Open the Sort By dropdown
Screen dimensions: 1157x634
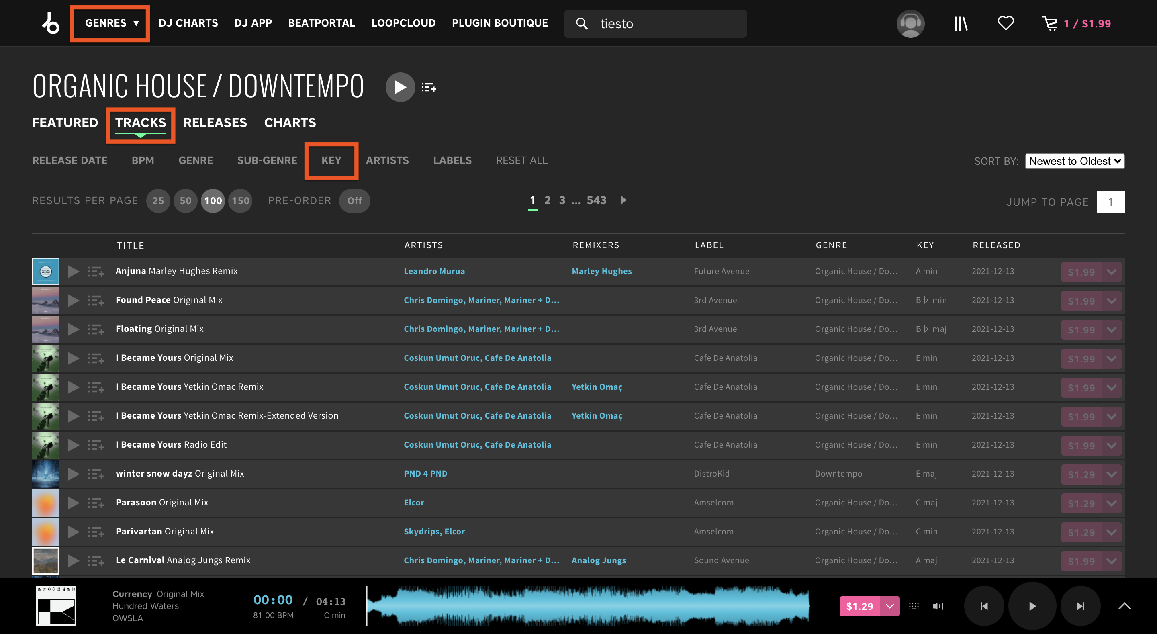pos(1075,161)
